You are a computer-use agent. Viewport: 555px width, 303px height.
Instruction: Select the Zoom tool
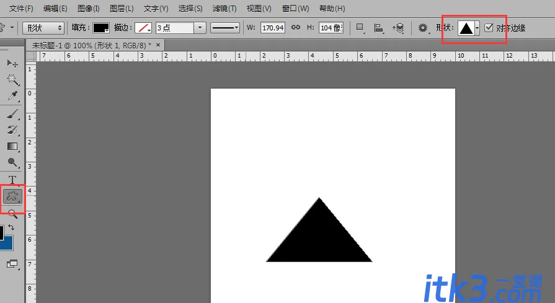[12, 214]
